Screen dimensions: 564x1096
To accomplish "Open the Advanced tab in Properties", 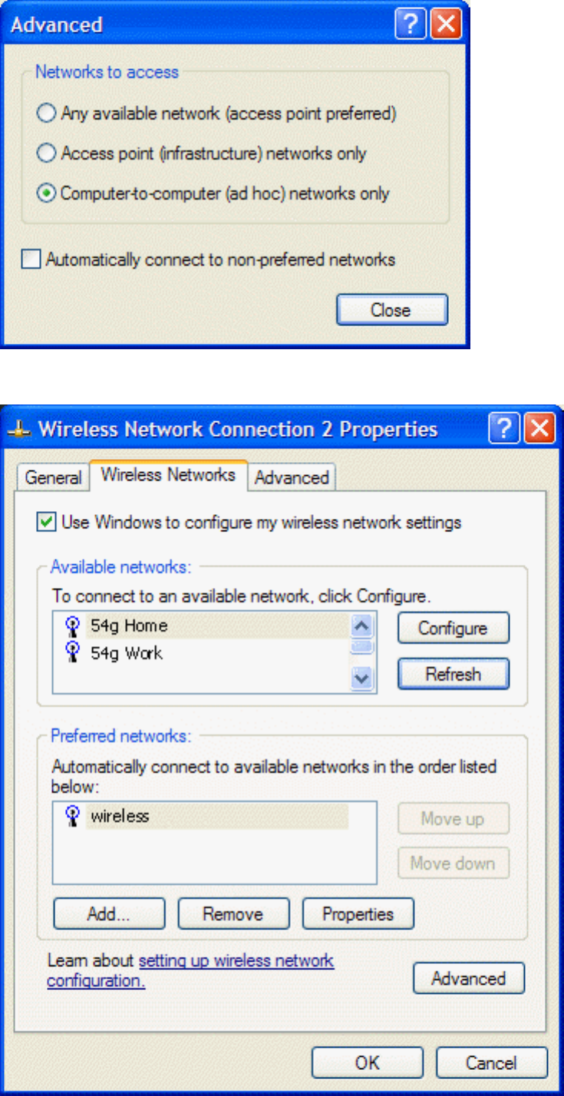I will (292, 477).
